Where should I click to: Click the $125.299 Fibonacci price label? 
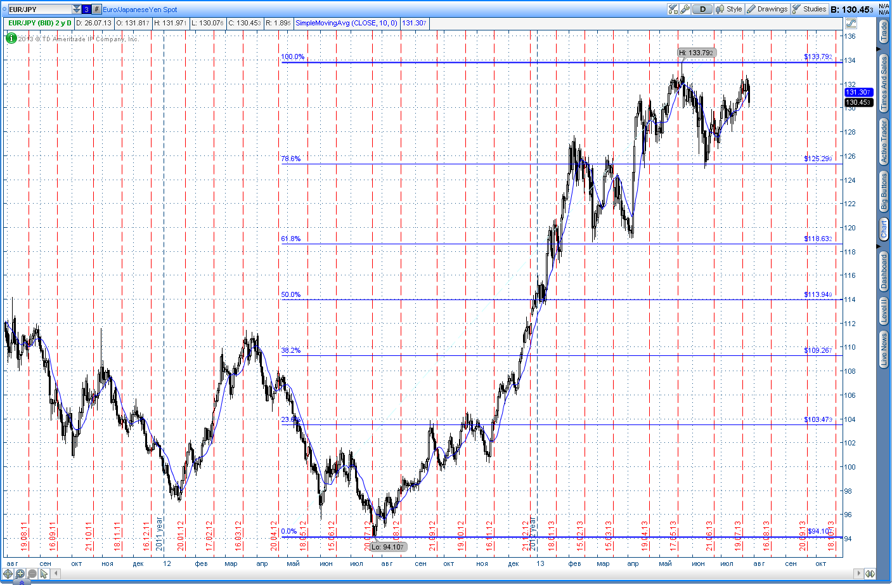[x=818, y=159]
